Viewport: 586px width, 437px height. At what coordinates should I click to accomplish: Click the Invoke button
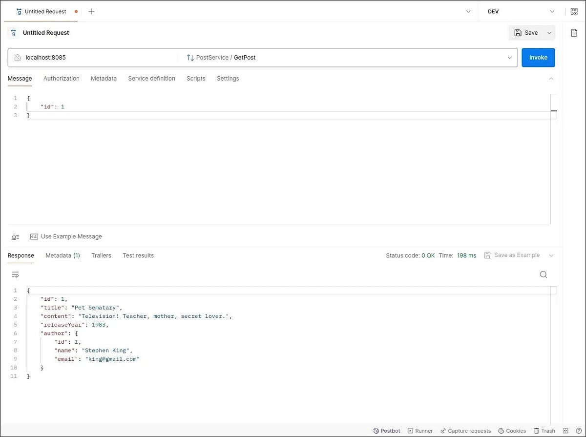point(538,57)
